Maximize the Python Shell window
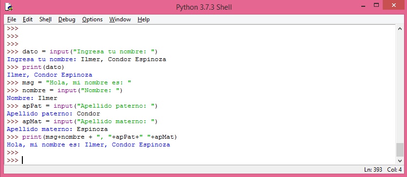Image resolution: width=407 pixels, height=177 pixels. click(376, 5)
